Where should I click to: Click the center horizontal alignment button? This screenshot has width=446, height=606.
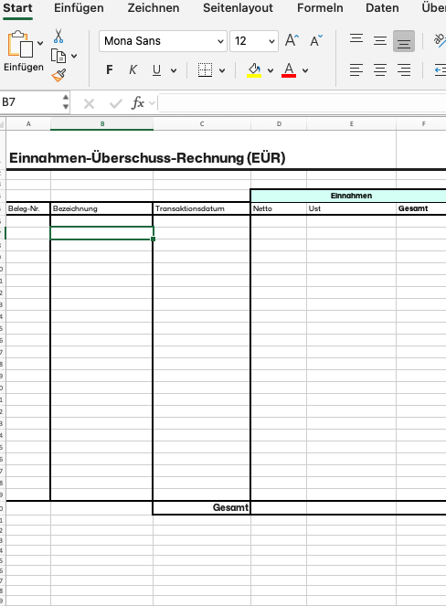point(380,70)
